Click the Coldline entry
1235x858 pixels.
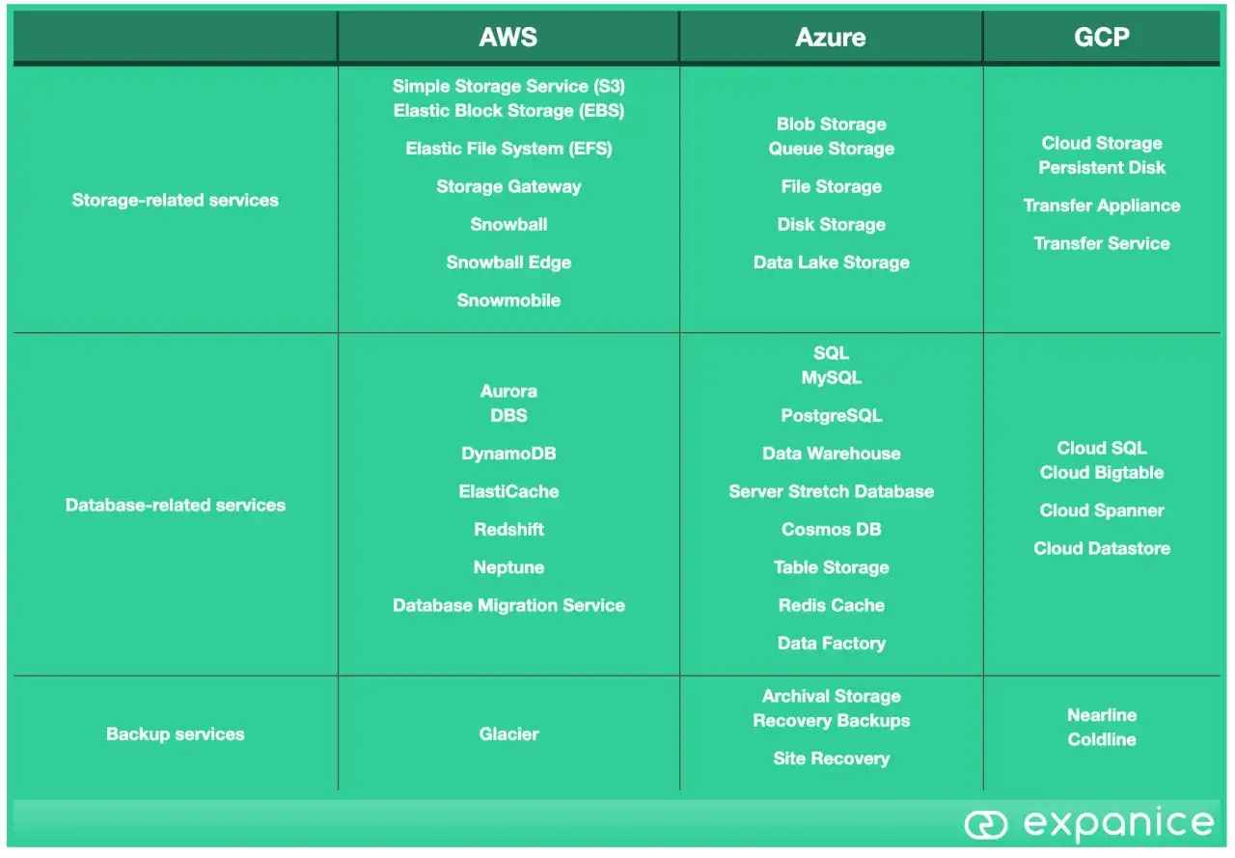[1102, 739]
